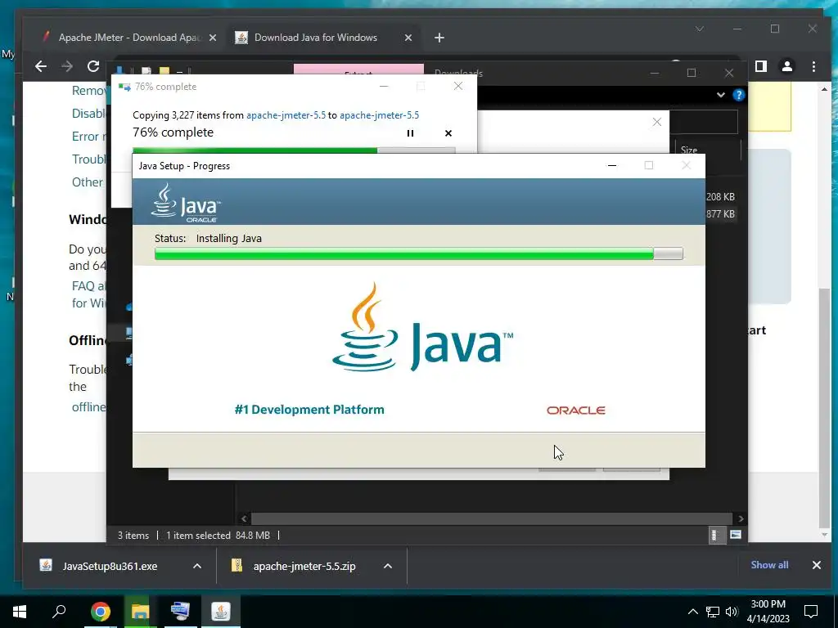Close the Download Java for Windows tab
This screenshot has height=628, width=838.
[x=408, y=38]
